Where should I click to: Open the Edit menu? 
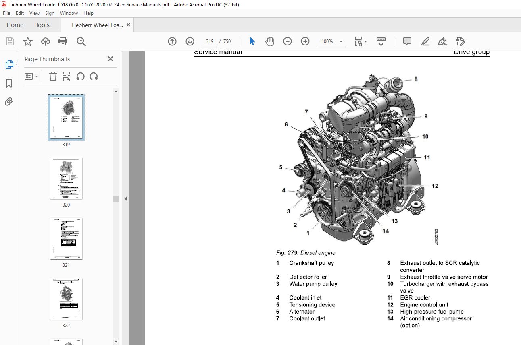(20, 13)
